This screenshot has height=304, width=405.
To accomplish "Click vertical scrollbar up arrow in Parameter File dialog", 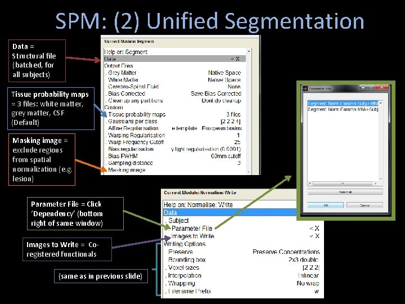I will click(381, 103).
